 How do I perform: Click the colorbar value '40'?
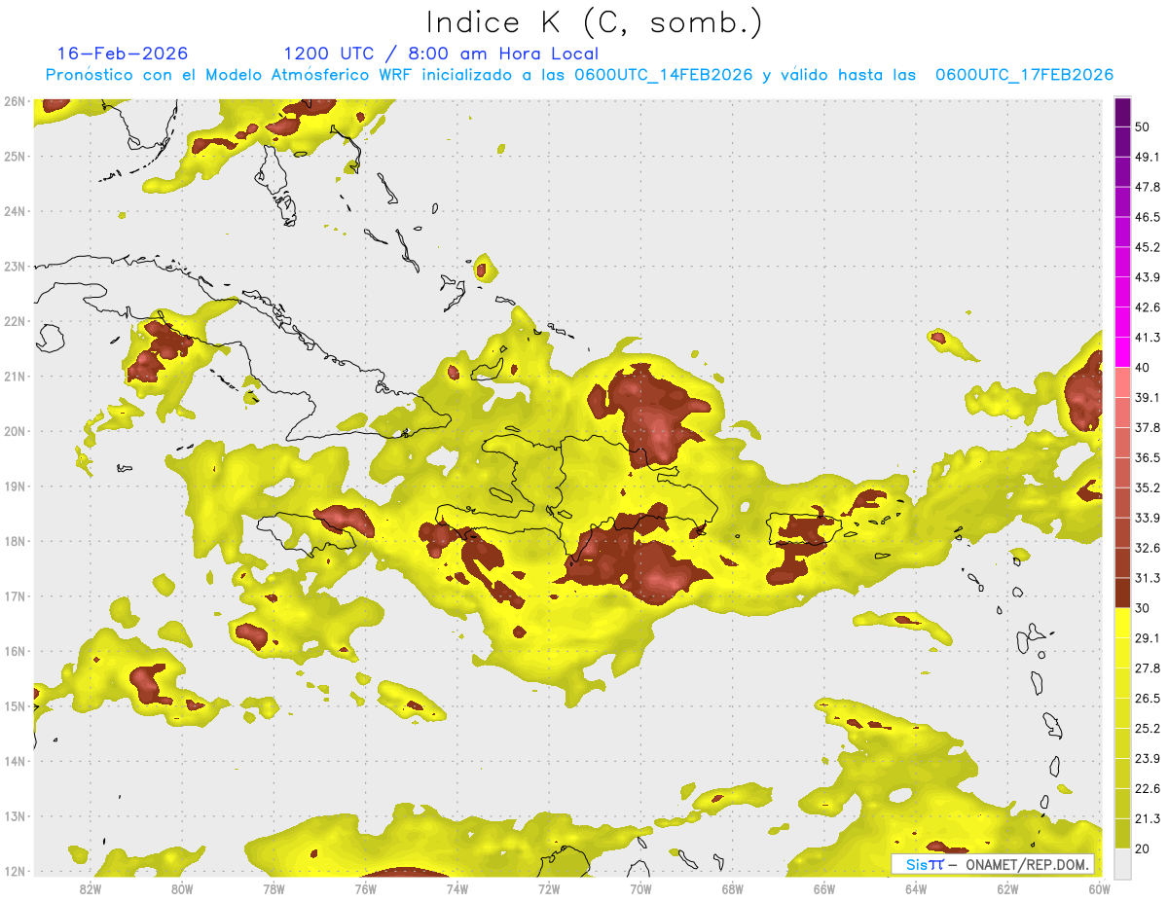(1145, 368)
